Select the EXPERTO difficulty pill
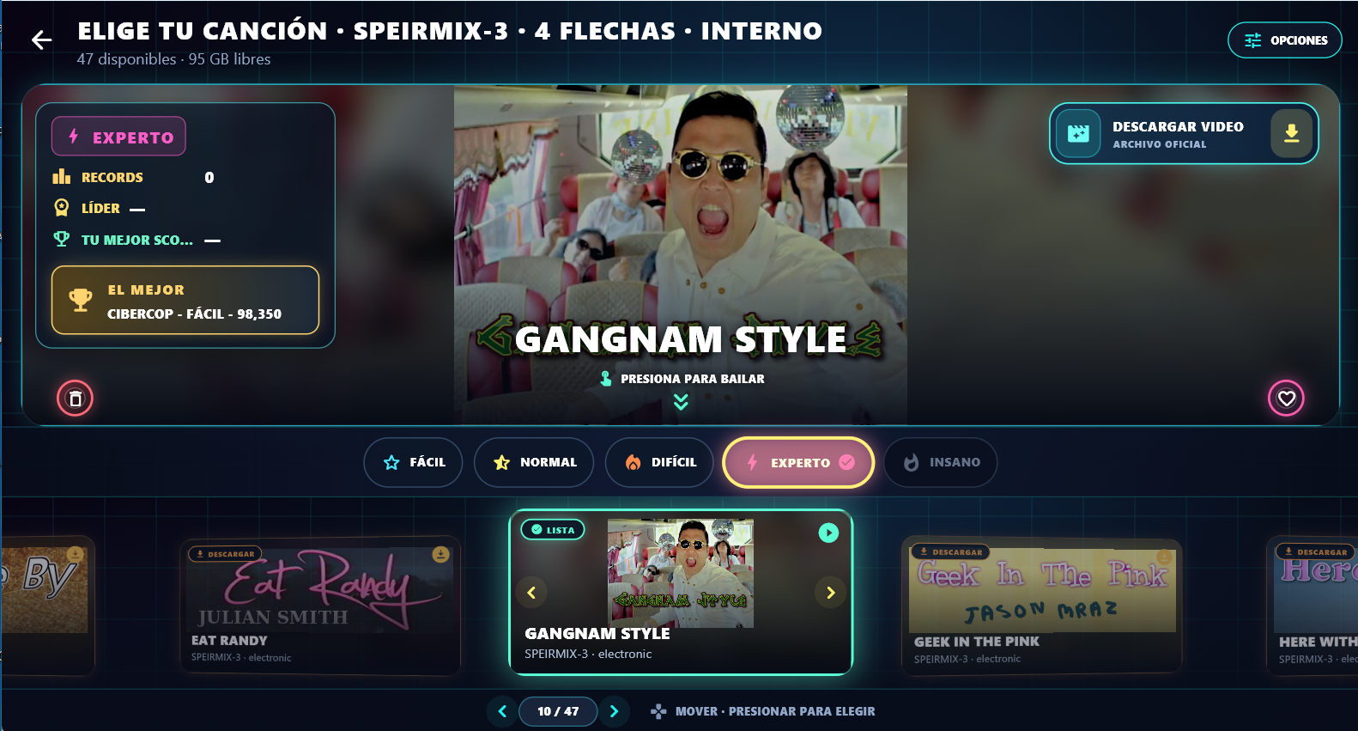The height and width of the screenshot is (731, 1358). point(798,462)
